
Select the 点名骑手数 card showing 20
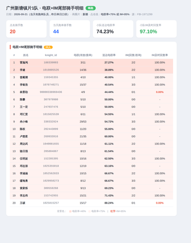26,29
